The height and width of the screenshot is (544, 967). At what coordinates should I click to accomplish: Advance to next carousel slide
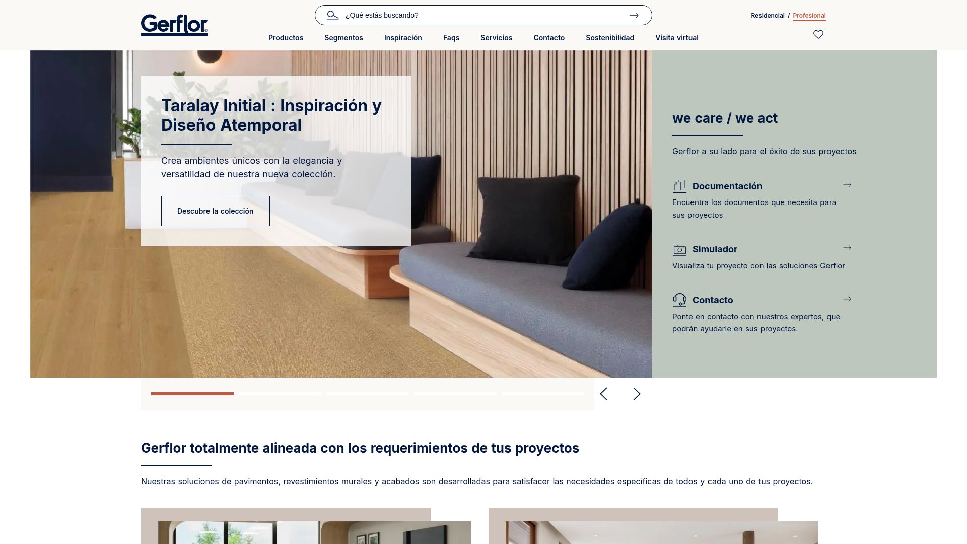[x=637, y=394]
